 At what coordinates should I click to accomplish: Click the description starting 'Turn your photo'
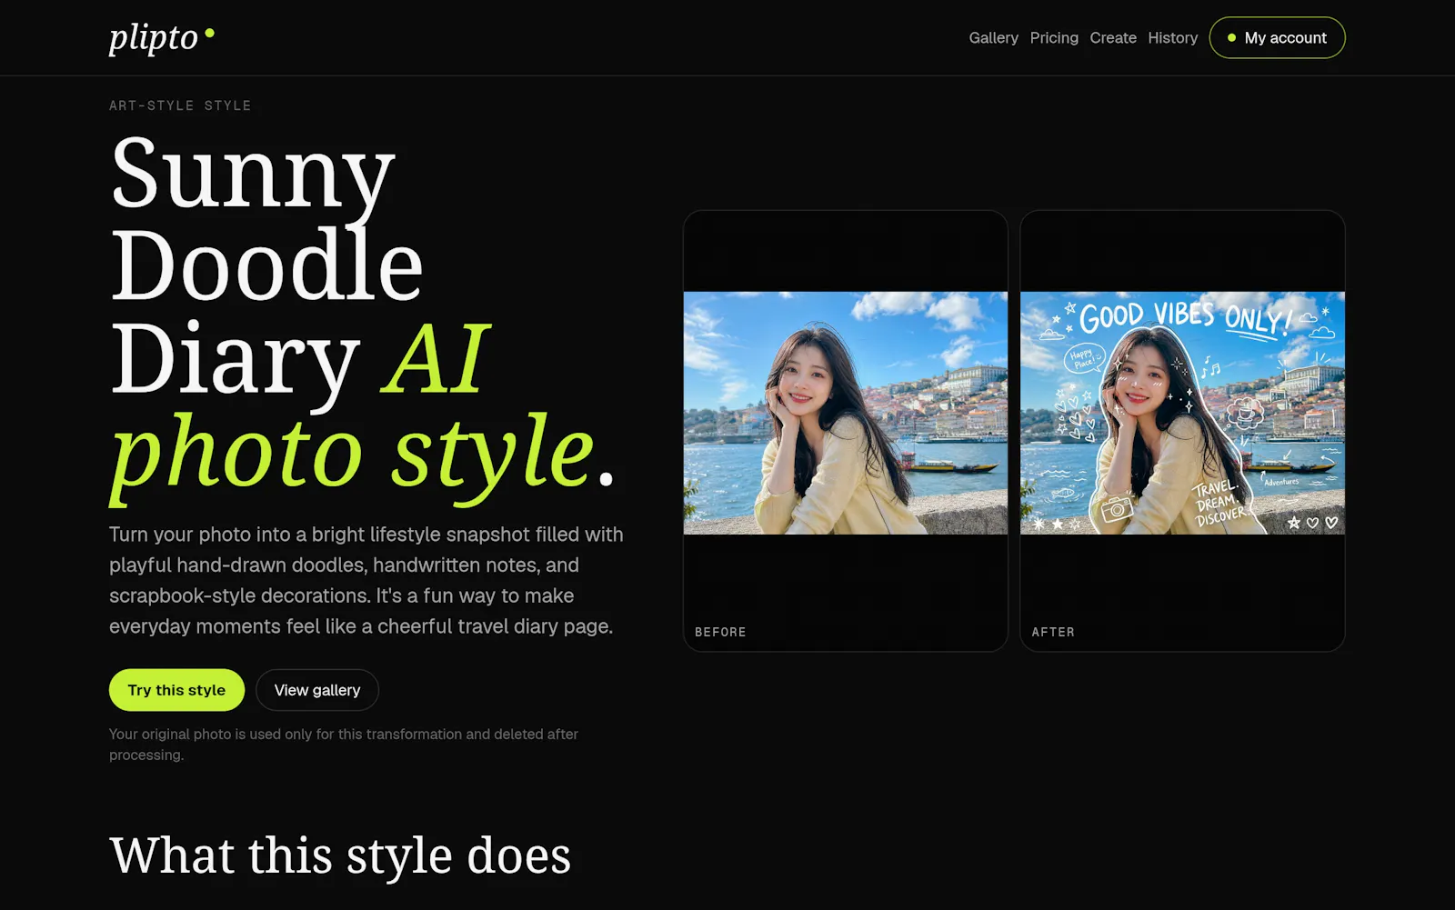[366, 580]
